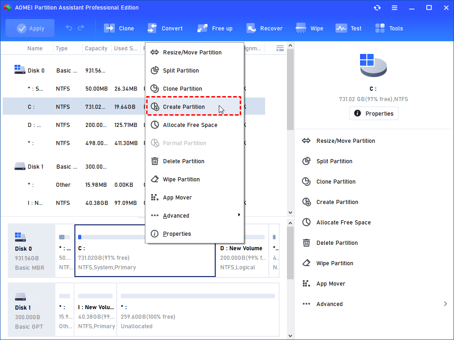
Task: Undo the last pending operation
Action: [x=69, y=28]
